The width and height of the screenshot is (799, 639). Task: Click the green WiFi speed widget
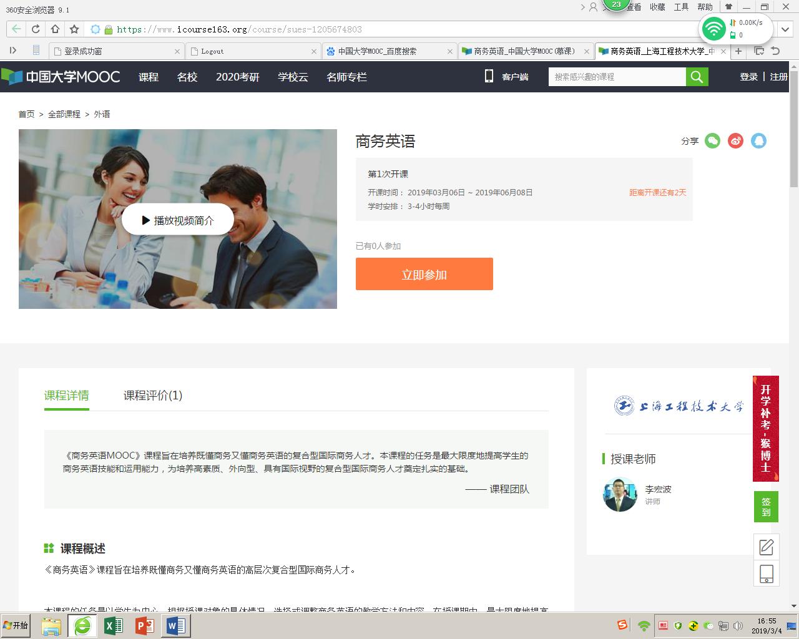[736, 28]
